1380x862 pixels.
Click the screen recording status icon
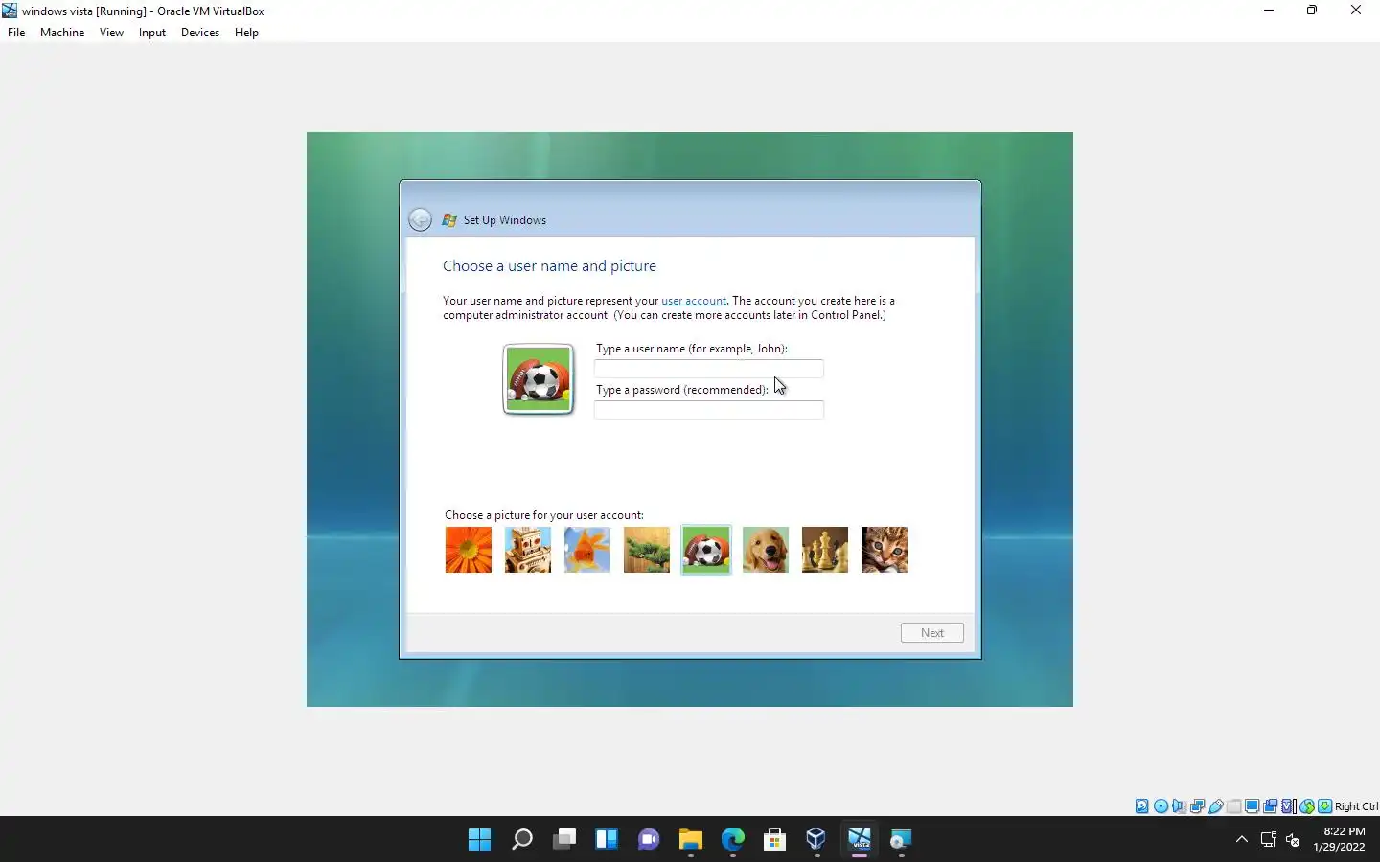click(1270, 806)
